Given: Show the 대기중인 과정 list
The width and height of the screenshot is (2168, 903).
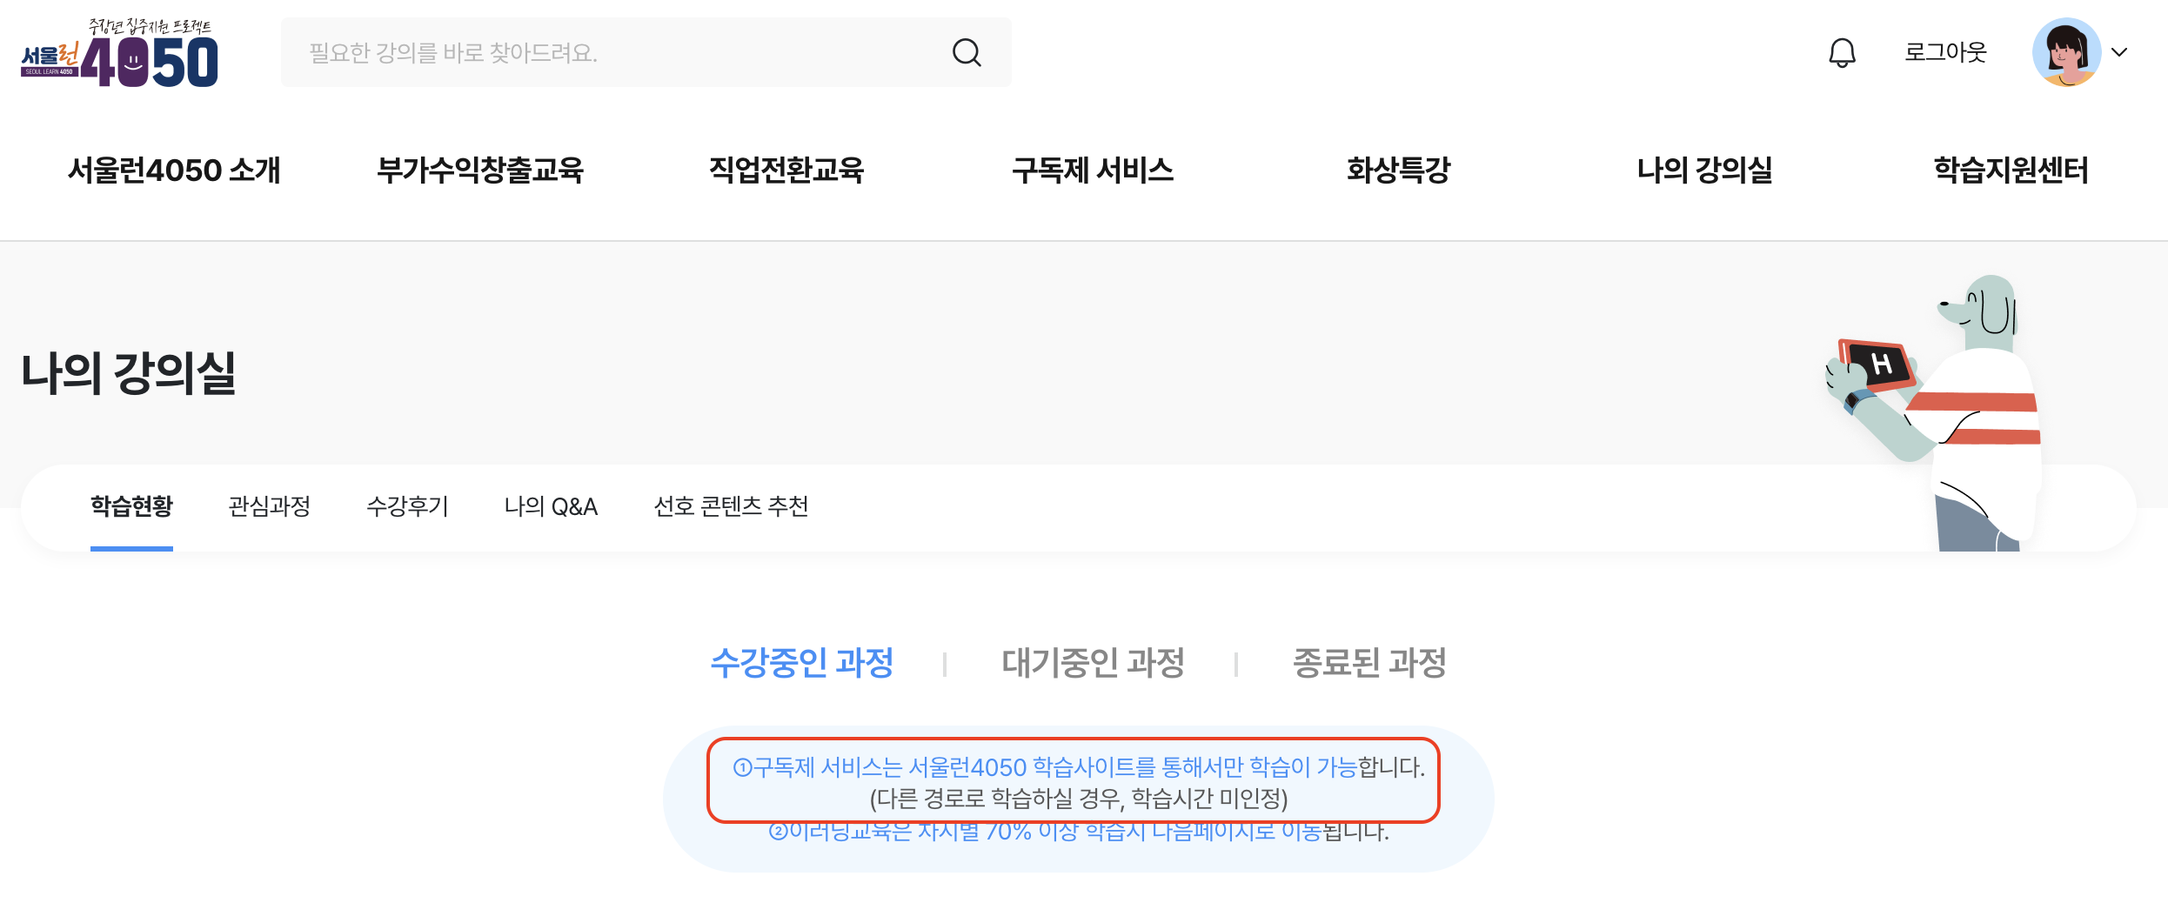Looking at the screenshot, I should [1093, 663].
